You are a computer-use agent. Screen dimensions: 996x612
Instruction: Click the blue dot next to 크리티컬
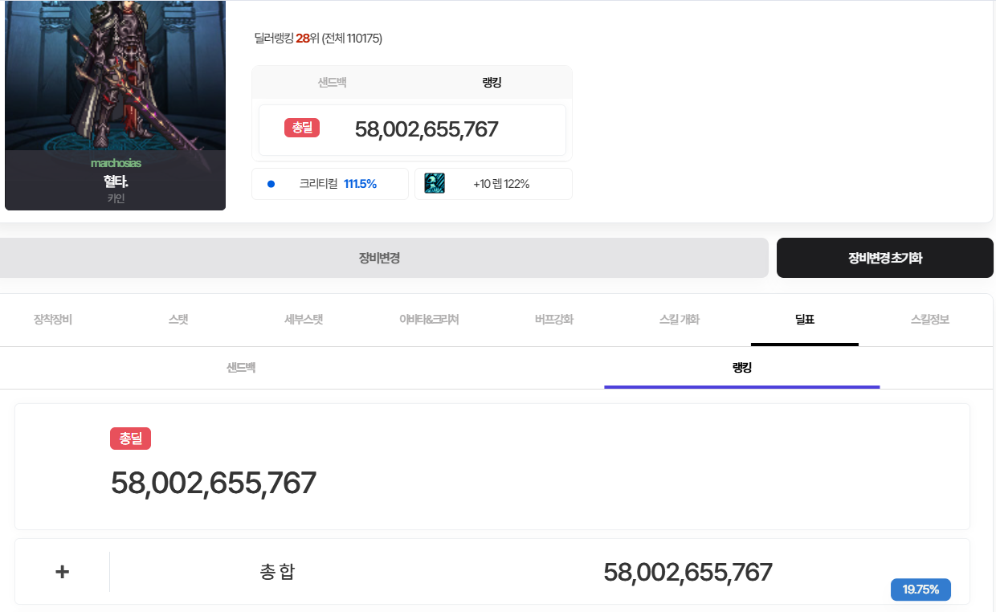[271, 184]
